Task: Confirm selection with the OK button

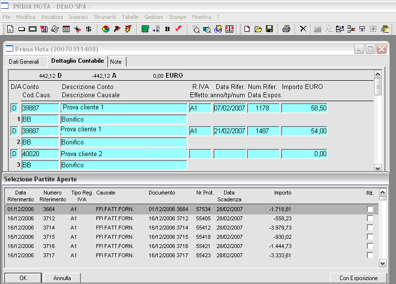Action: coord(23,278)
